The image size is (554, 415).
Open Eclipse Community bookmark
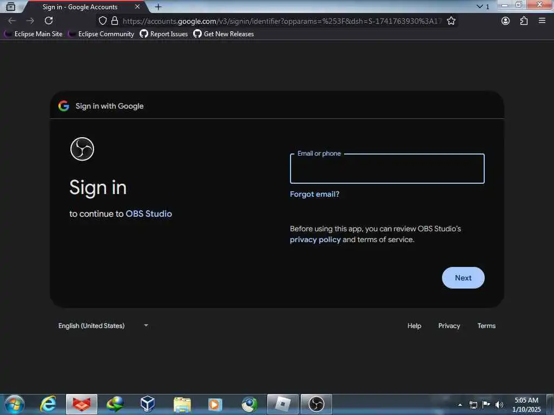pyautogui.click(x=102, y=34)
